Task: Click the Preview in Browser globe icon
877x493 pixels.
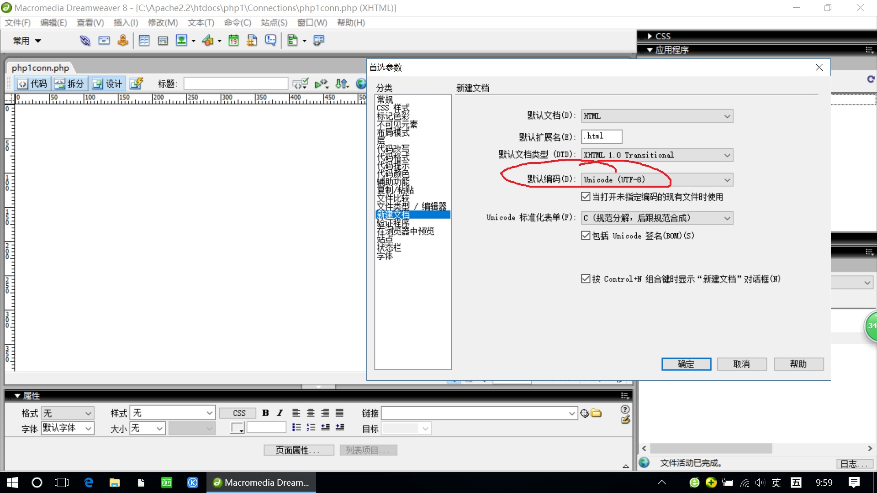Action: coord(361,84)
